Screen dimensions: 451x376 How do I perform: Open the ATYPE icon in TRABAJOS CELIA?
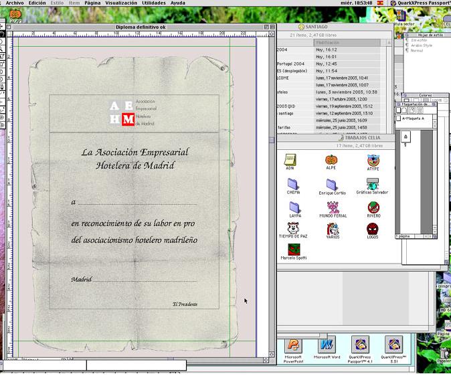click(373, 163)
